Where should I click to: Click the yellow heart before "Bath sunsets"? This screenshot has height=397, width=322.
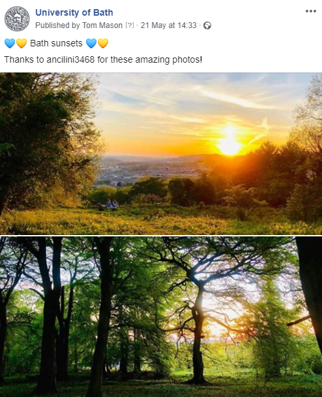(22, 43)
